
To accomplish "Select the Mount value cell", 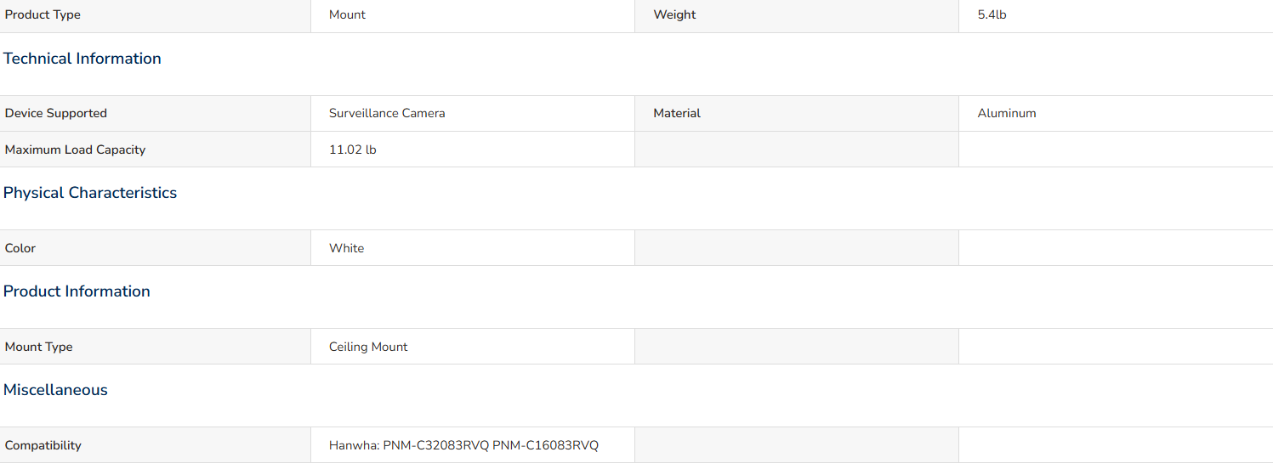I will coord(473,15).
